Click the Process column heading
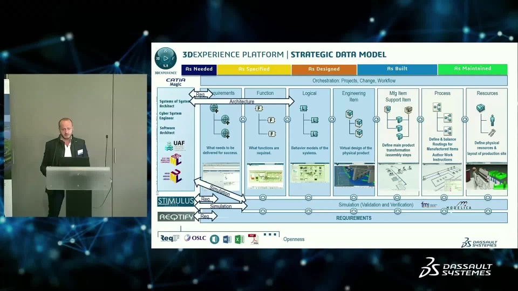This screenshot has height=291, width=518. (x=442, y=93)
